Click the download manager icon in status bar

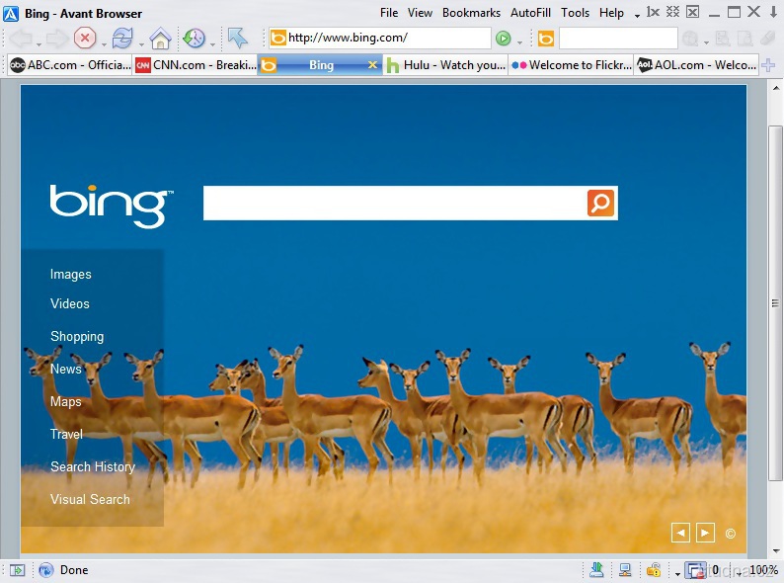point(596,569)
